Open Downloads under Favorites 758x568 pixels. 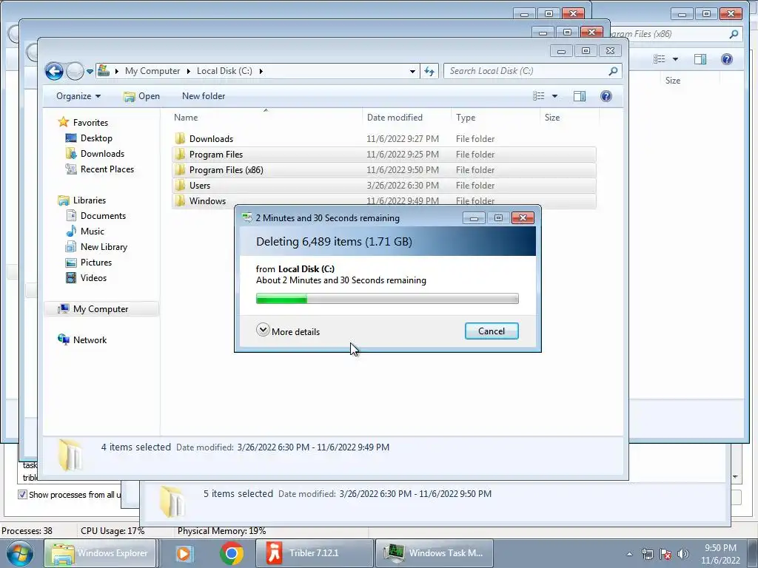102,154
